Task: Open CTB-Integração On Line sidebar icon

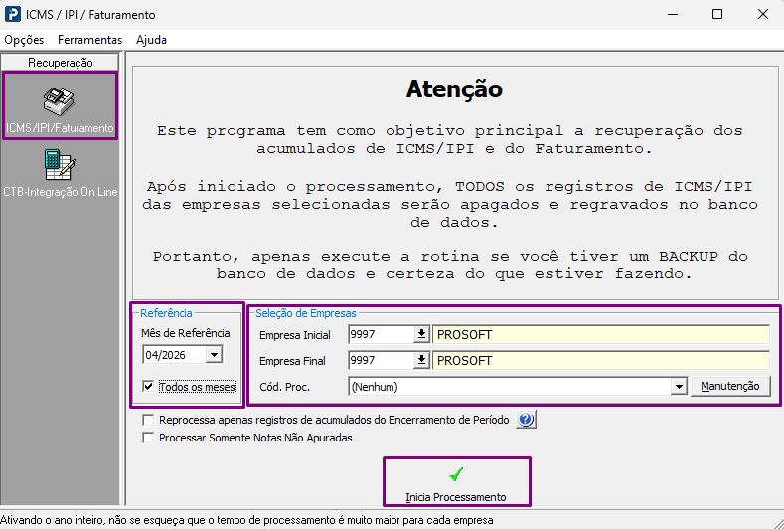Action: (x=60, y=173)
